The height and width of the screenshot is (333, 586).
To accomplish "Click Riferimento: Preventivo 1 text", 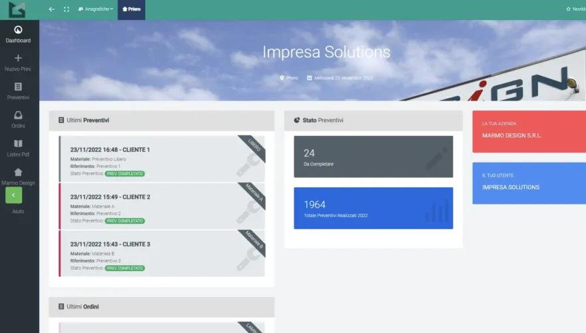I will pos(95,166).
